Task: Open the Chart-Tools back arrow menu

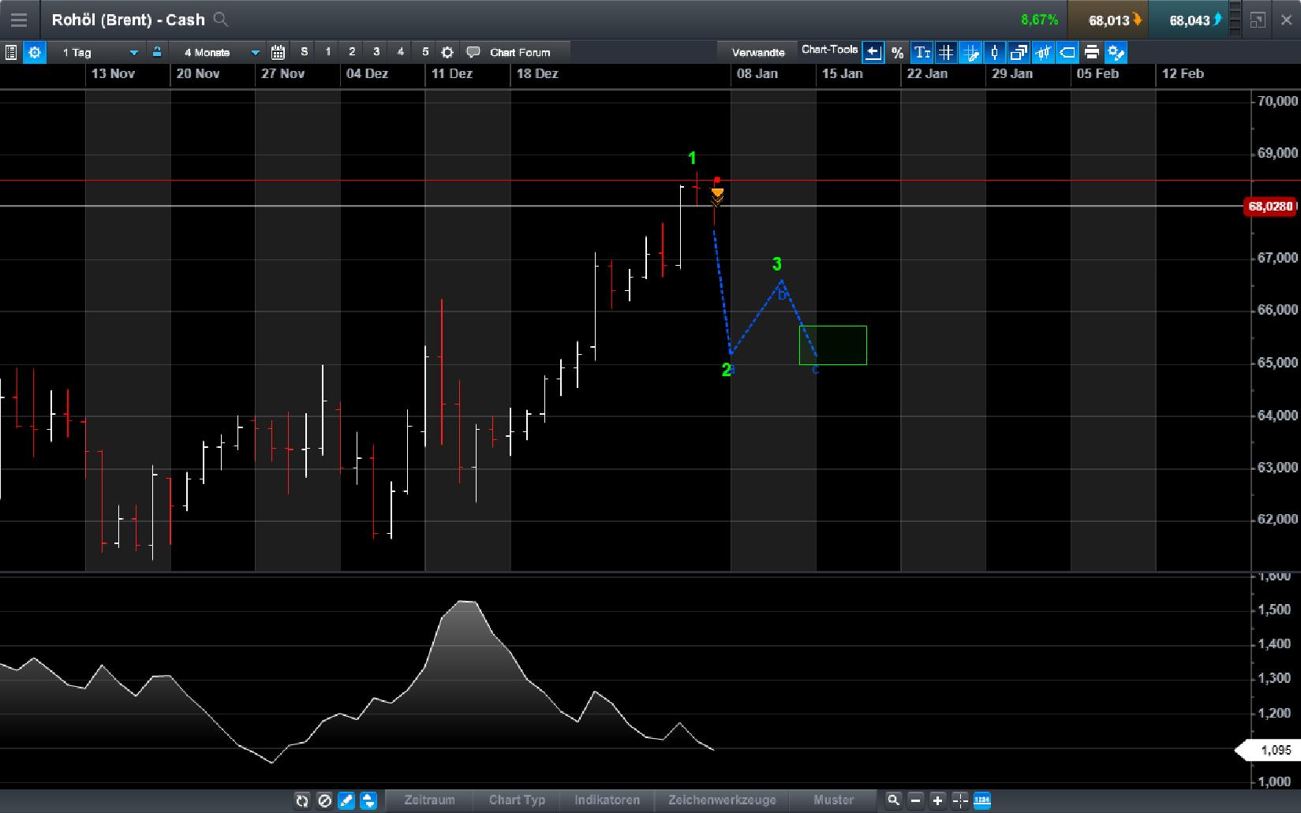Action: 873,52
